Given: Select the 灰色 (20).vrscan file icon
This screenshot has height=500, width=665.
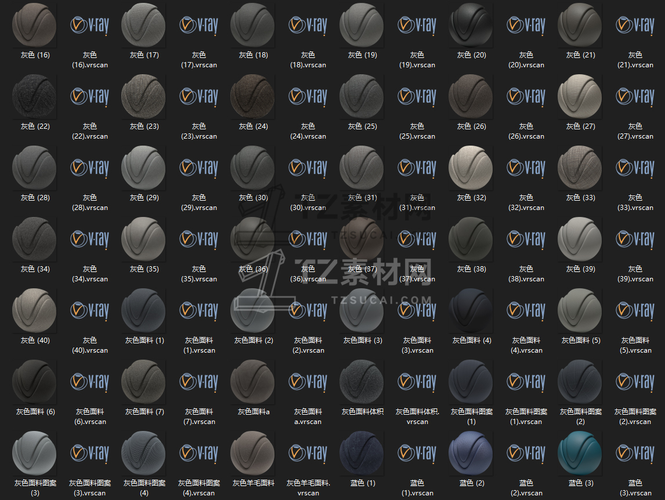Looking at the screenshot, I should (526, 25).
